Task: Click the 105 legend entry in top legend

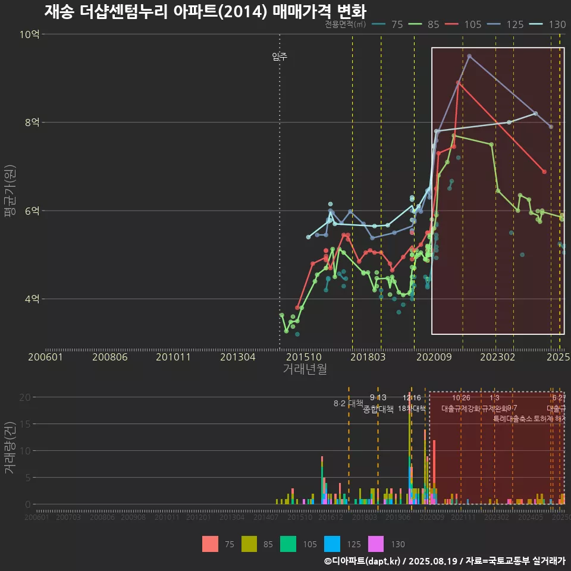Action: pos(463,24)
